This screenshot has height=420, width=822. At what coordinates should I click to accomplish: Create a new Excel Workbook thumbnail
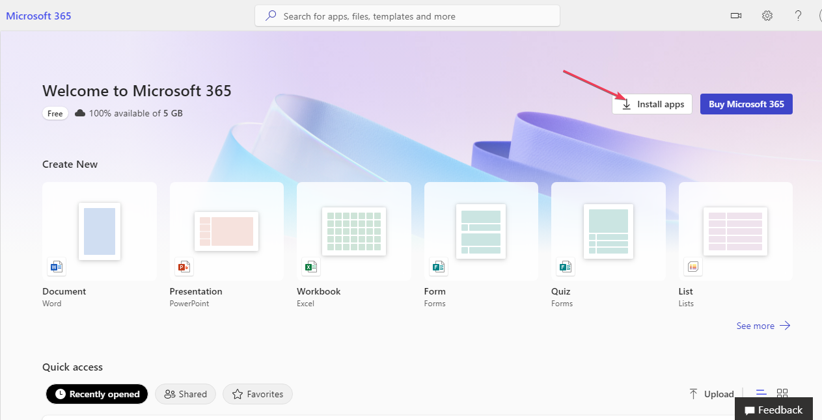point(354,231)
